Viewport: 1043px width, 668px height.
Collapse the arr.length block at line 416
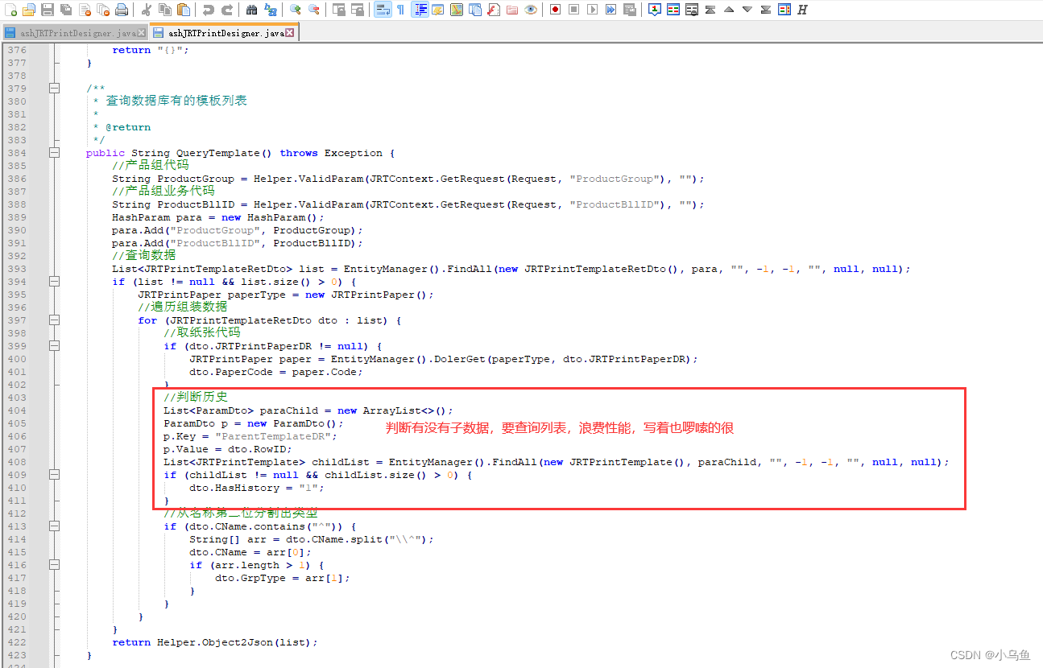54,565
